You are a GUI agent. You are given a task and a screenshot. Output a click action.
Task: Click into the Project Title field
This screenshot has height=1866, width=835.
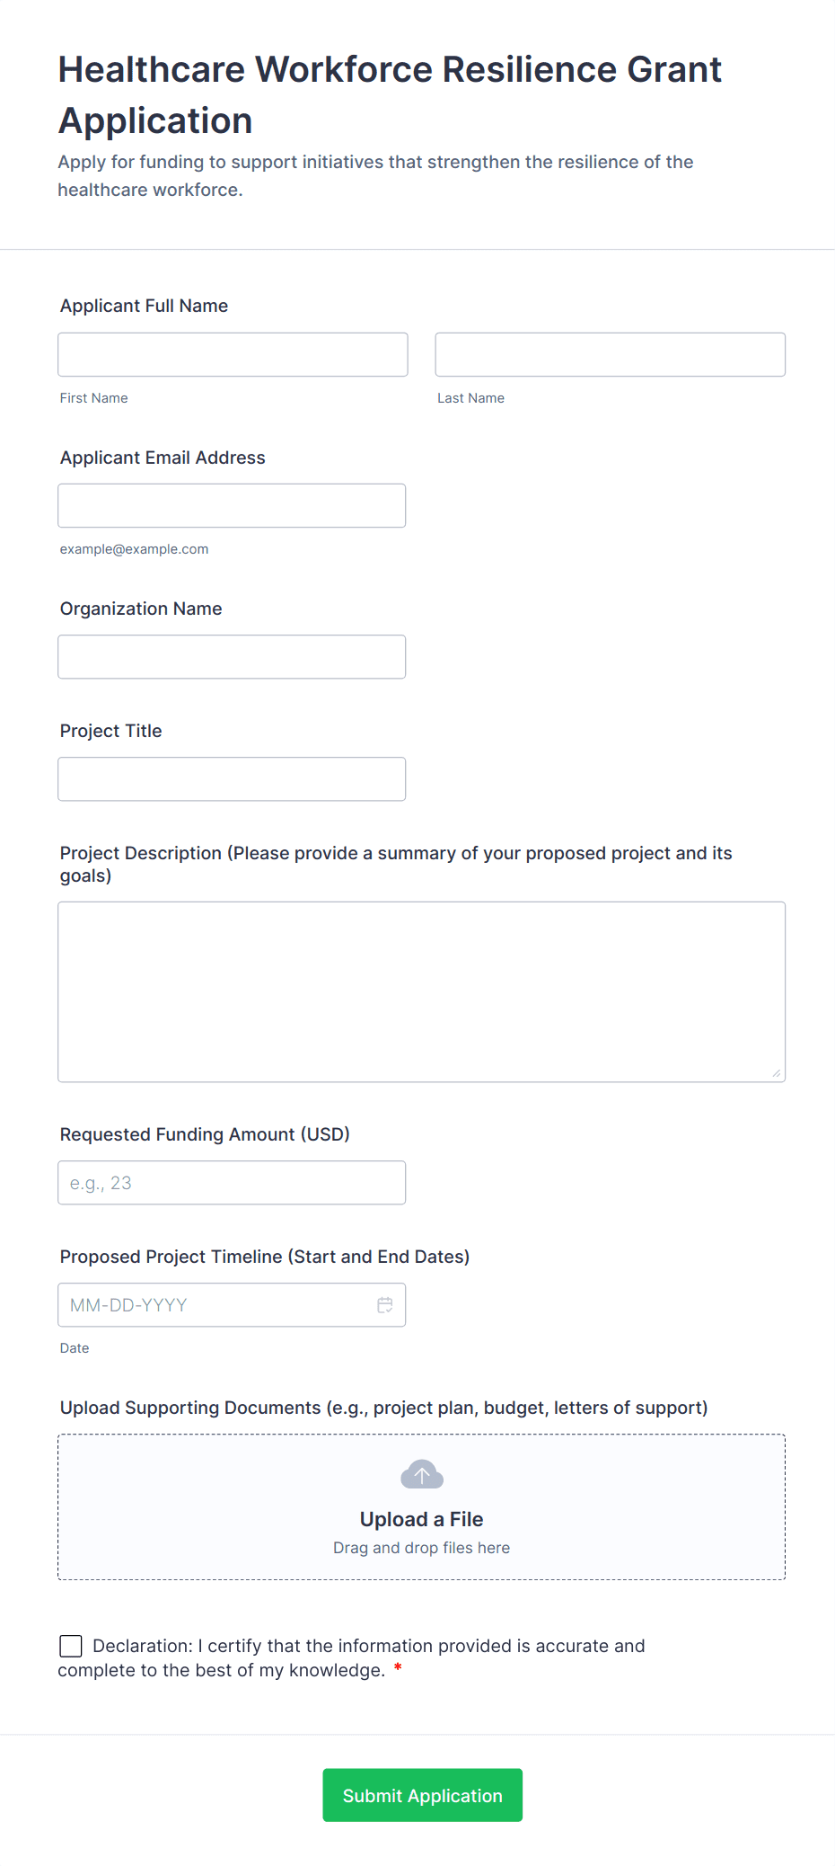coord(232,779)
